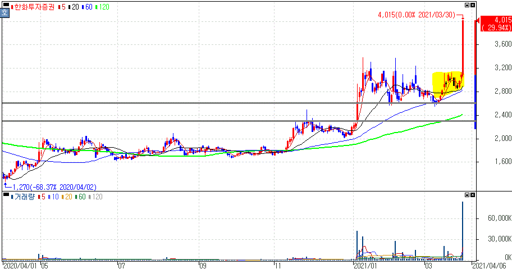The width and height of the screenshot is (512, 269).
Task: Click the 2,400 price axis label
Action: [x=503, y=115]
